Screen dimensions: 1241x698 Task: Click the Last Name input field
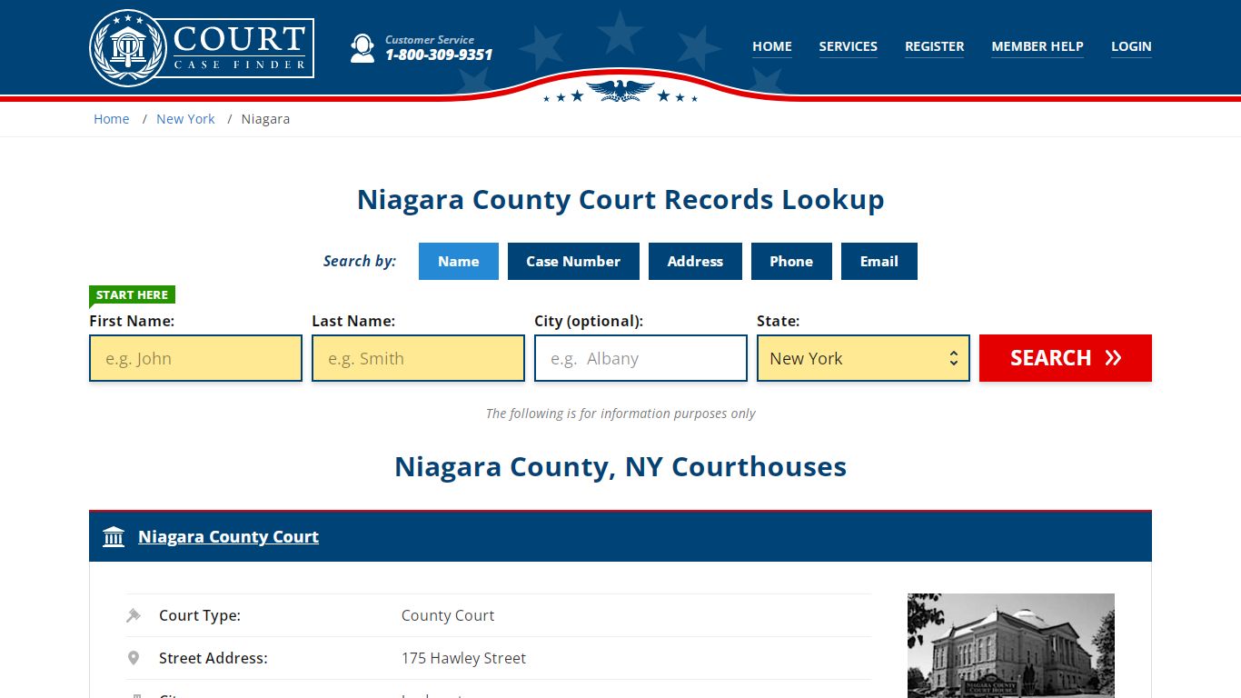(418, 358)
